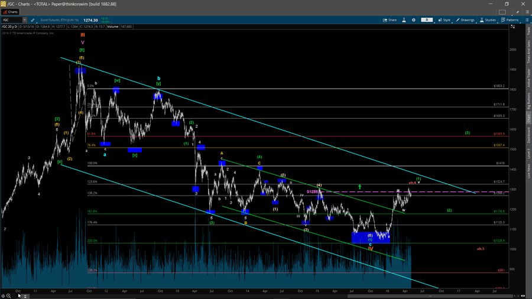Expand the /GC symbol dropdown arrow
The width and height of the screenshot is (532, 299).
[x=25, y=20]
